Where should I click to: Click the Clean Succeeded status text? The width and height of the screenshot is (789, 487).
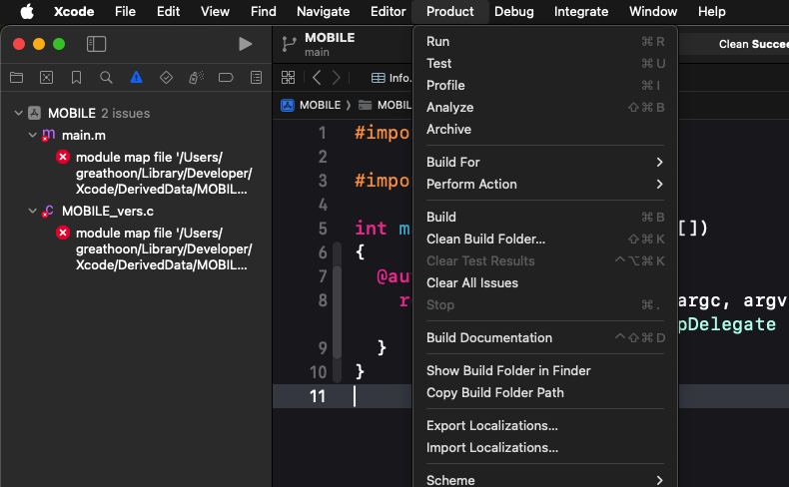click(753, 44)
